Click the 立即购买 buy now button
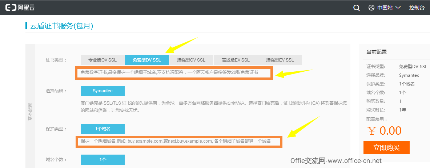Viewport: 430px width, 168px height. click(x=386, y=147)
